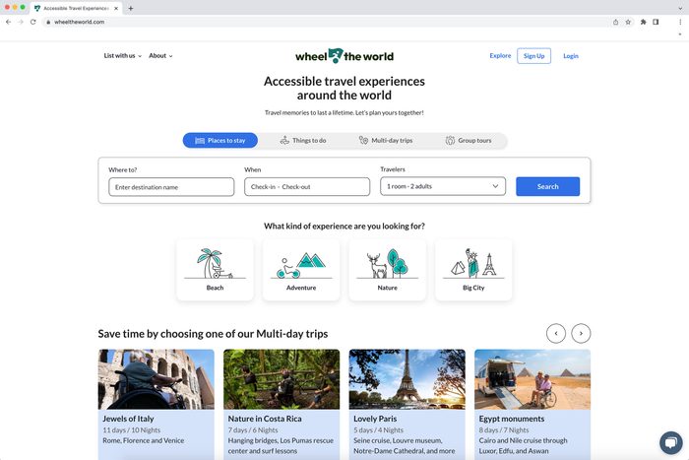Screen dimensions: 689x460
Task: Close the Accessible Travel Experiences tab
Action: [116, 8]
